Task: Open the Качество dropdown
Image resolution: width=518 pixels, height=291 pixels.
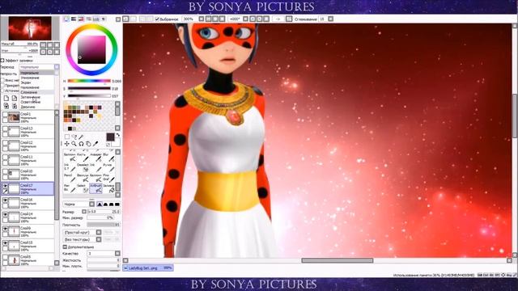Action: pyautogui.click(x=117, y=253)
